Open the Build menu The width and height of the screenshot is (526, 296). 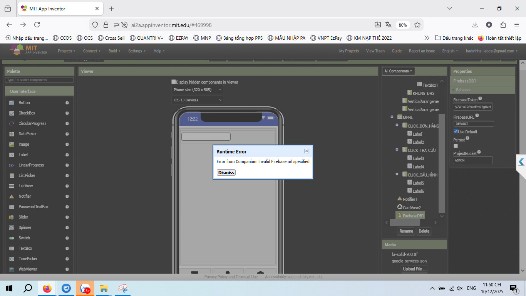click(114, 51)
